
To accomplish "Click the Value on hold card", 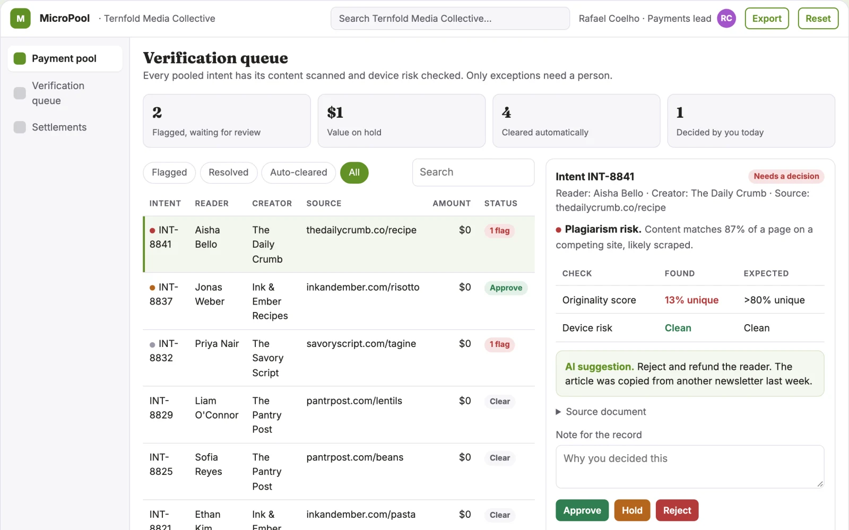I will [x=402, y=121].
